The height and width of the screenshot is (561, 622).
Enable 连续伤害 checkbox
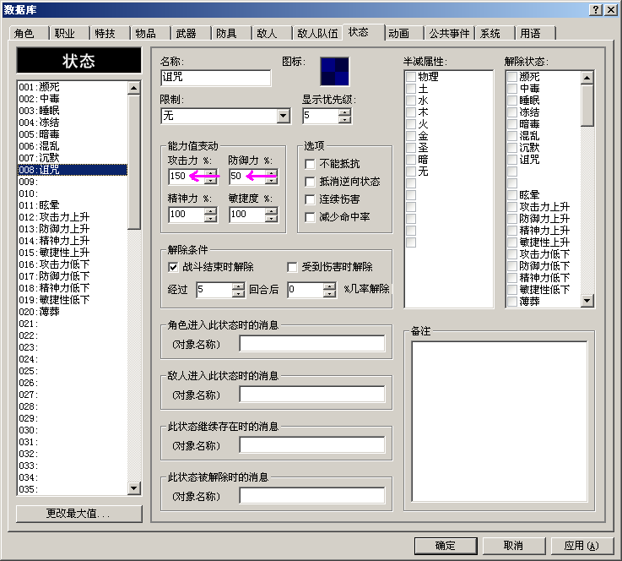[310, 199]
